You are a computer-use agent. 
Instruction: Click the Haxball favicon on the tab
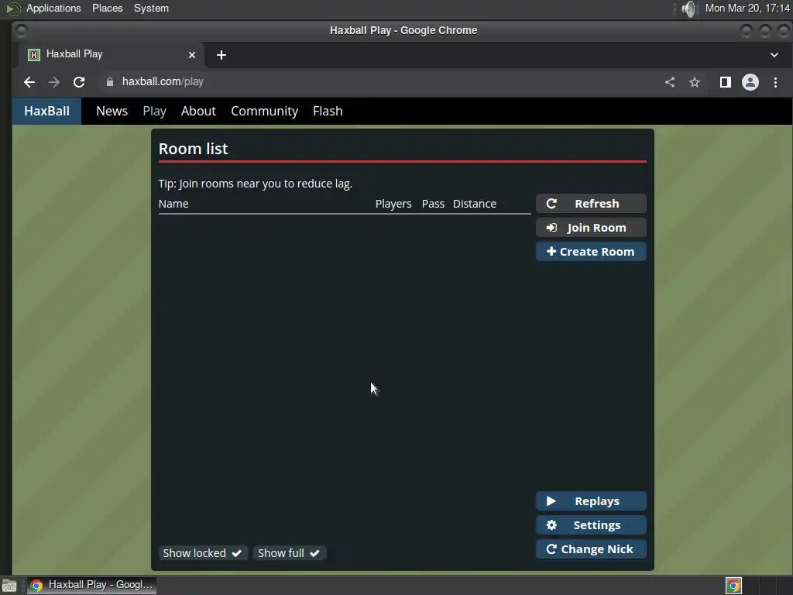point(34,55)
